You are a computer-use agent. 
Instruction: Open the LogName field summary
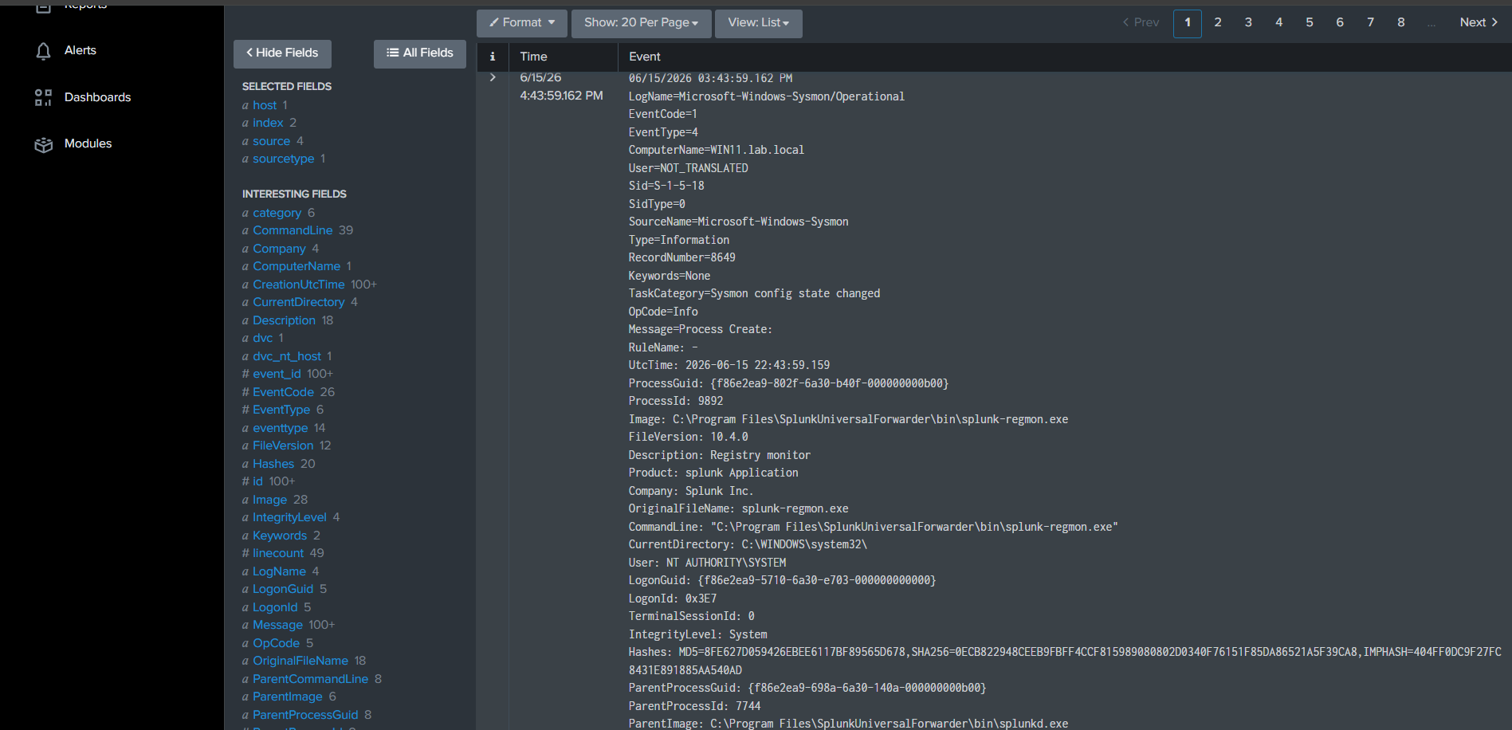pos(279,571)
